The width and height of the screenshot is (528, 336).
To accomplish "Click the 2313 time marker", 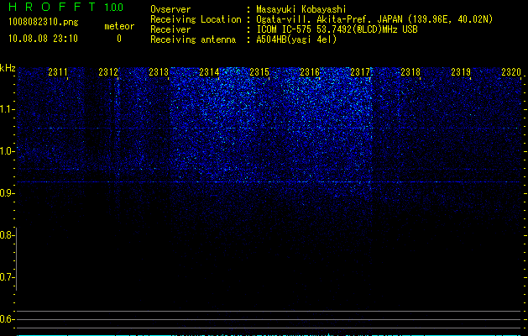I will [x=159, y=71].
